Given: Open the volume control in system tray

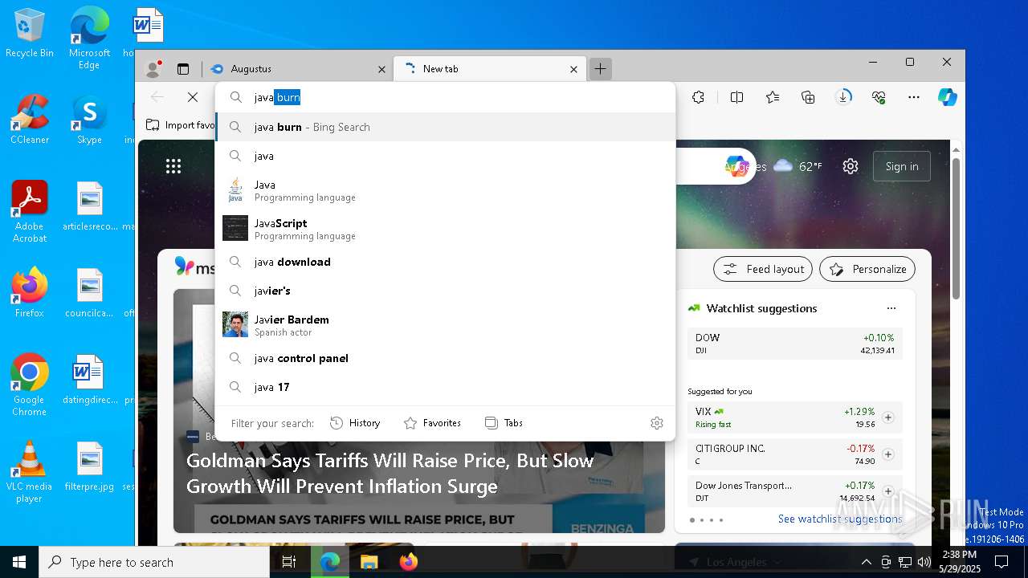Looking at the screenshot, I should (924, 562).
